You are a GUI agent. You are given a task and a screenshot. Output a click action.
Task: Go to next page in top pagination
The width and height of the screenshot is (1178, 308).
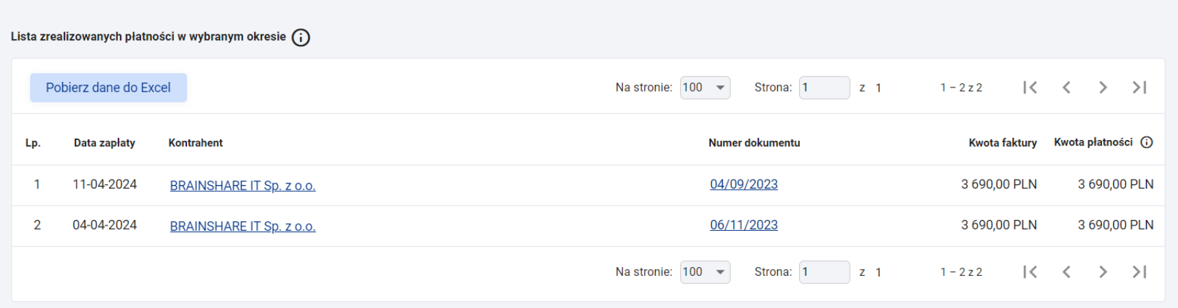coord(1103,87)
